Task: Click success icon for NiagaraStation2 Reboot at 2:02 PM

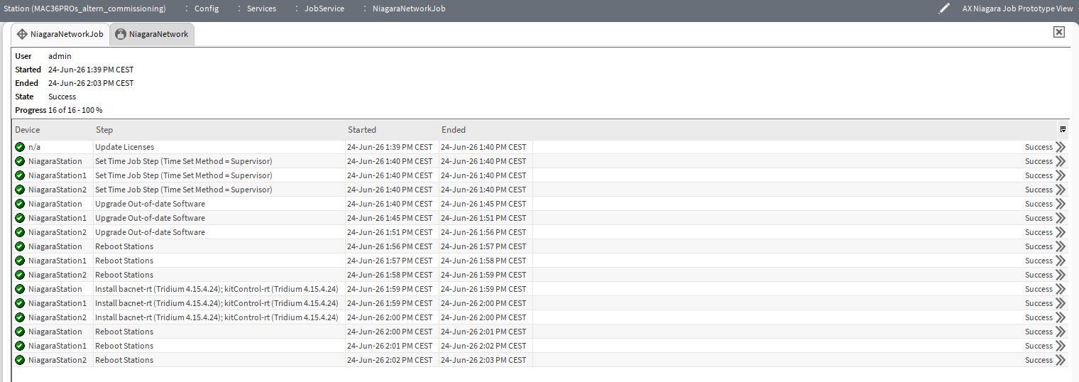Action: (20, 360)
